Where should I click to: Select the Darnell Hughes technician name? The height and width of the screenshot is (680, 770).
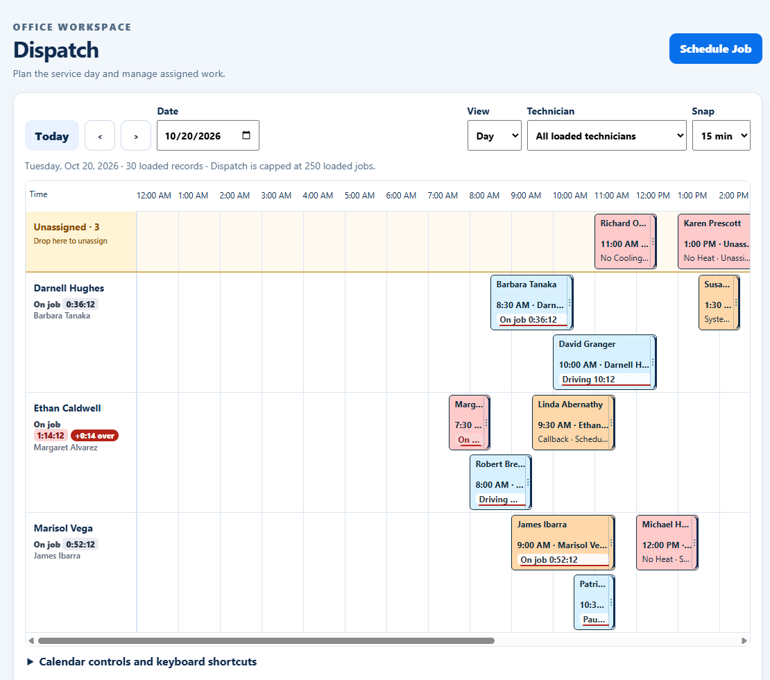pos(69,289)
